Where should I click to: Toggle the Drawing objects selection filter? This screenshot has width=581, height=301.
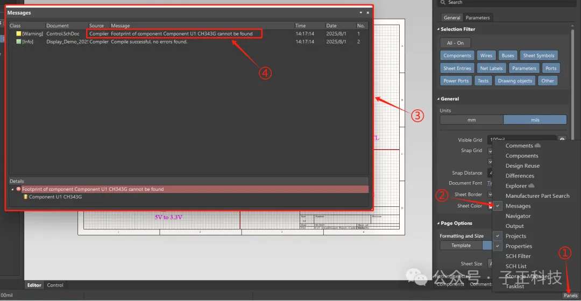coord(515,81)
